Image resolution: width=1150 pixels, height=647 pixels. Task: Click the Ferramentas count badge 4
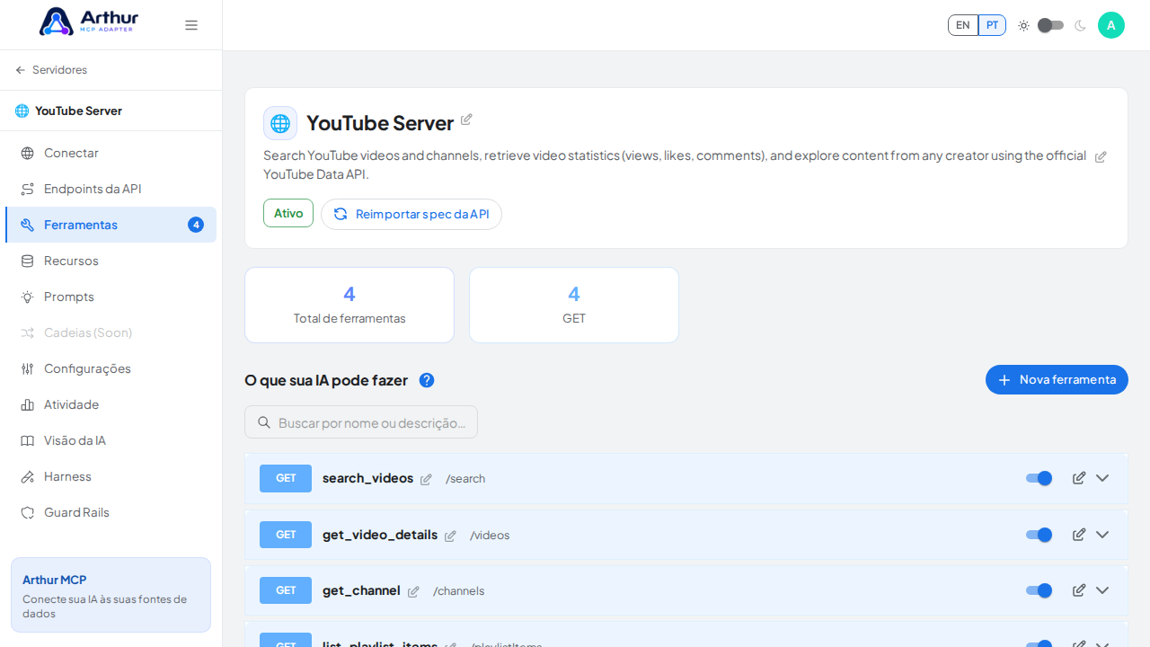click(x=196, y=225)
